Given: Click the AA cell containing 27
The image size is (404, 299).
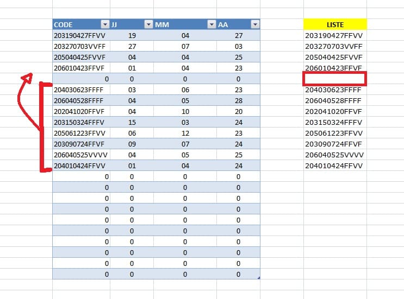Looking at the screenshot, I should [238, 35].
